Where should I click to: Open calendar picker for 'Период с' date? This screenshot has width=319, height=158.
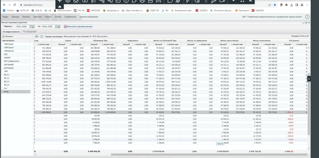tap(30, 27)
